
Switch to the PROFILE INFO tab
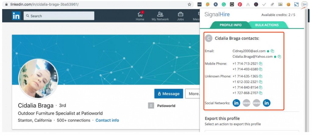pyautogui.click(x=230, y=25)
